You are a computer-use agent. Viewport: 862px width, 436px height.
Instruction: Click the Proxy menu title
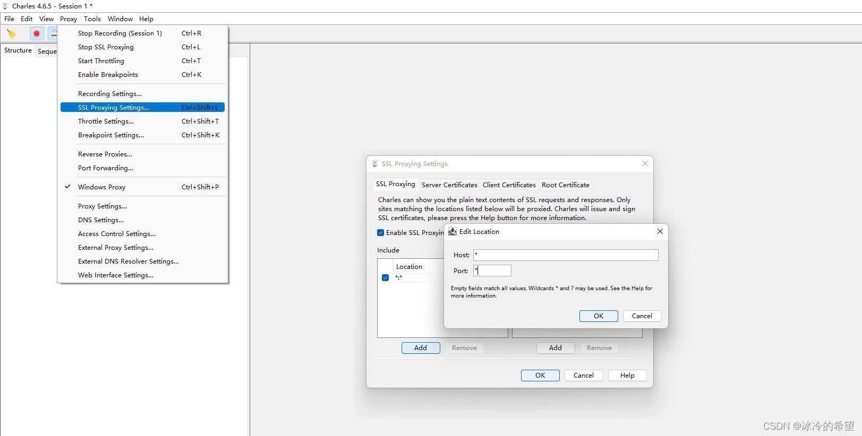(69, 19)
